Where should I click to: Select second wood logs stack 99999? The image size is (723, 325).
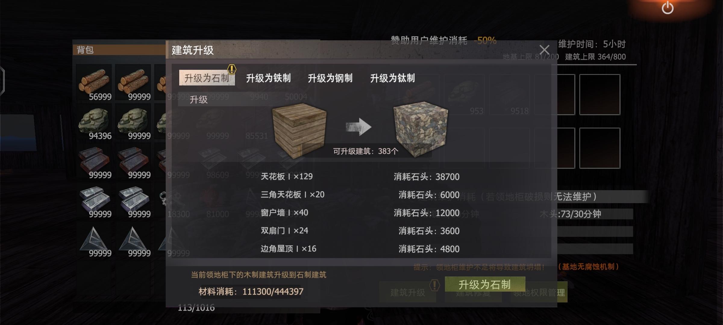point(133,82)
